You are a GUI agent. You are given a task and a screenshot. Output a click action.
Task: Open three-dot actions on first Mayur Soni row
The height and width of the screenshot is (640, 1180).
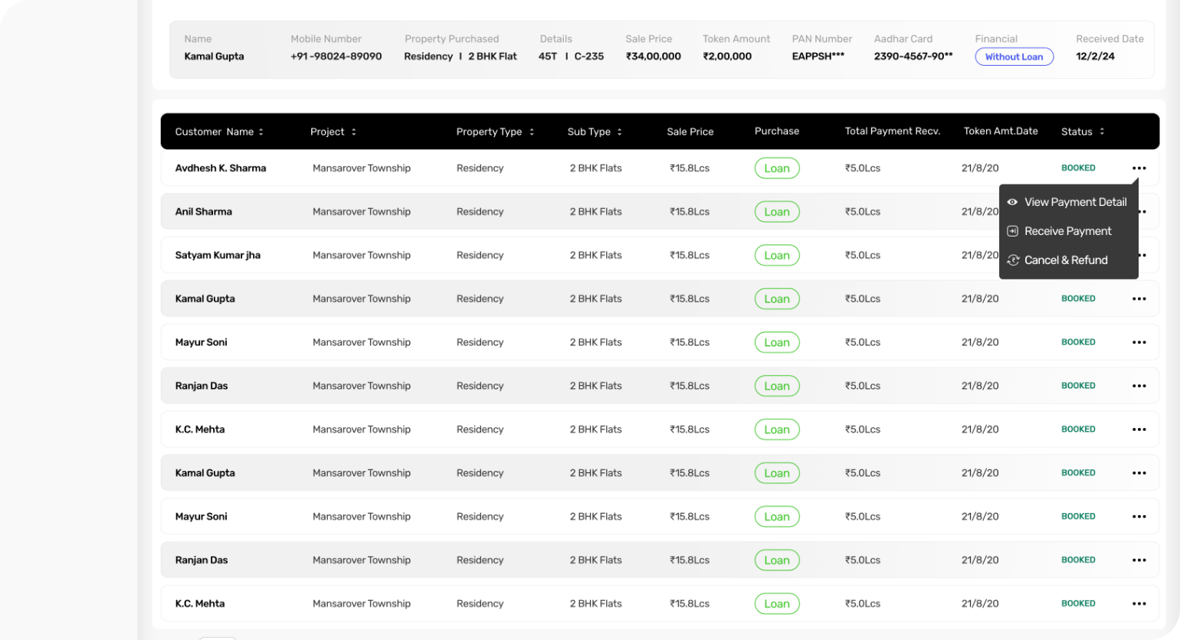tap(1139, 343)
